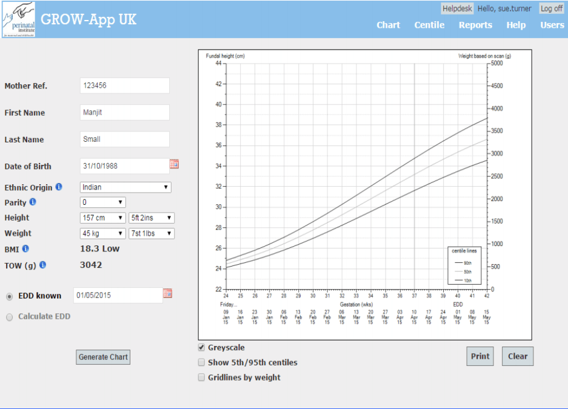Open the Height feet/inches dropdown
568x409 pixels.
pos(152,218)
